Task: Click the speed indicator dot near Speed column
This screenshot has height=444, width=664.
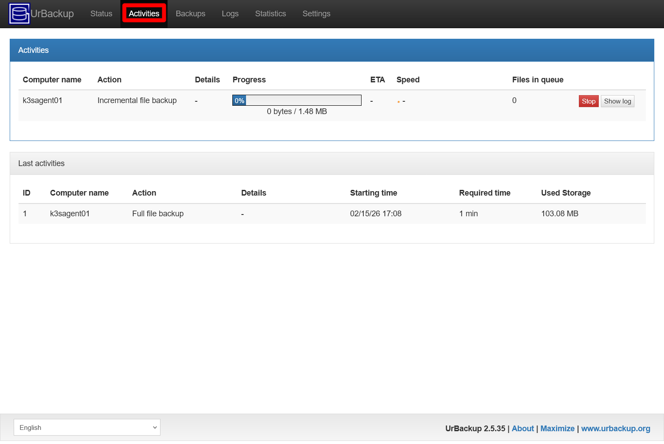Action: (x=399, y=101)
